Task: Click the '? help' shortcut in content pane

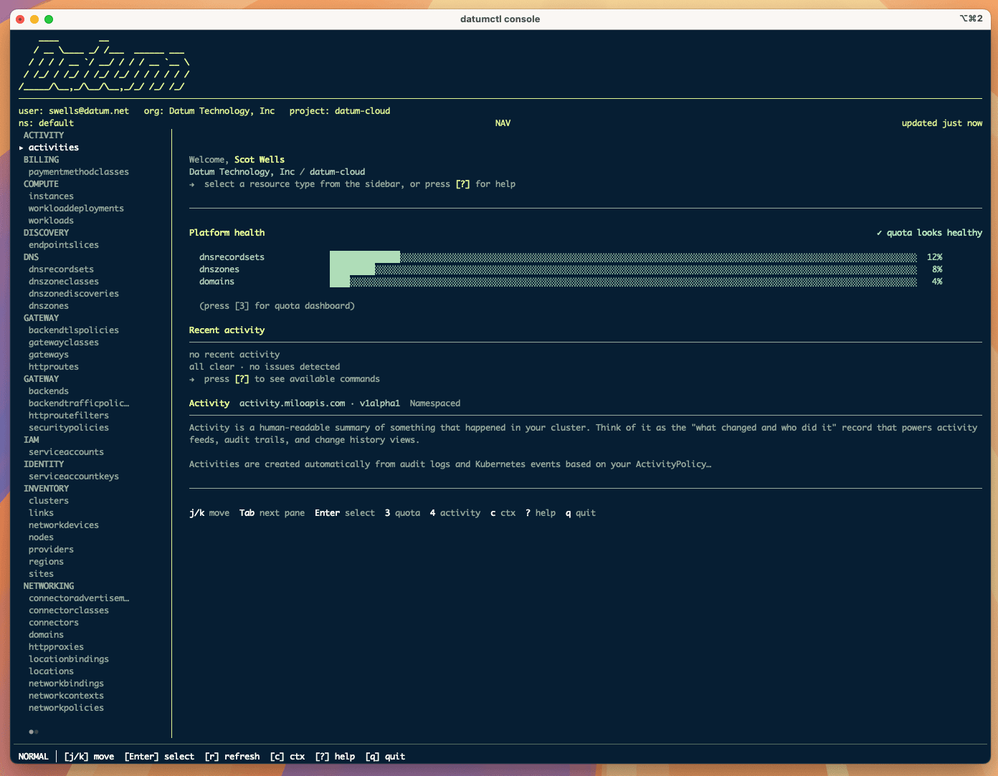Action: click(x=541, y=513)
